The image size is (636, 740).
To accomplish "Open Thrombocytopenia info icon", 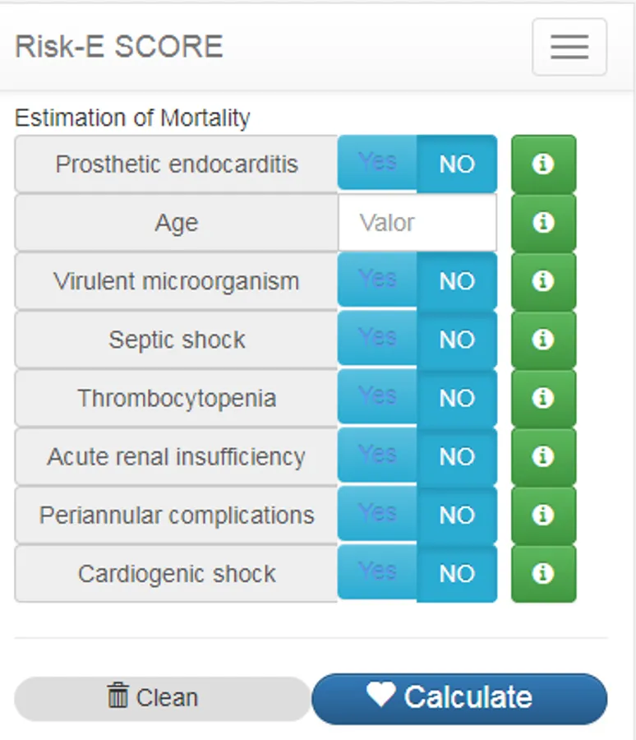I will tap(543, 398).
